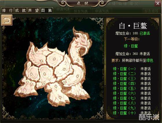Click the node on the top-left spiked shell plate
This screenshot has height=123, width=162.
[33, 53]
